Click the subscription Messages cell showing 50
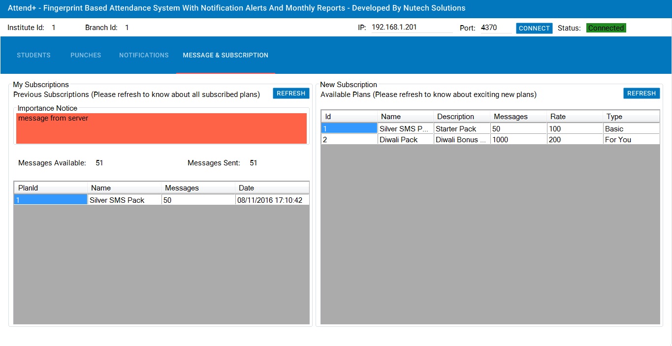Image resolution: width=672 pixels, height=346 pixels. point(198,200)
